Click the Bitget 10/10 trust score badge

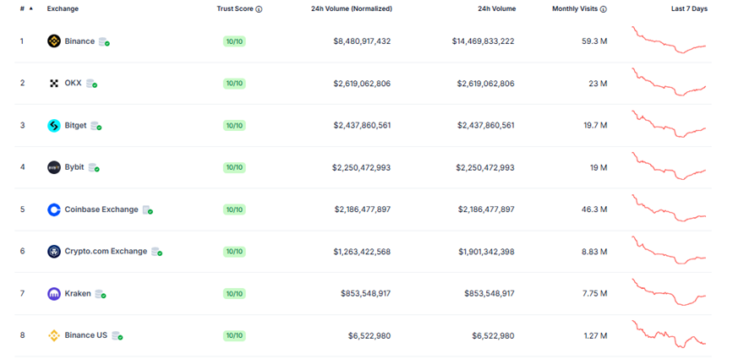(x=234, y=126)
